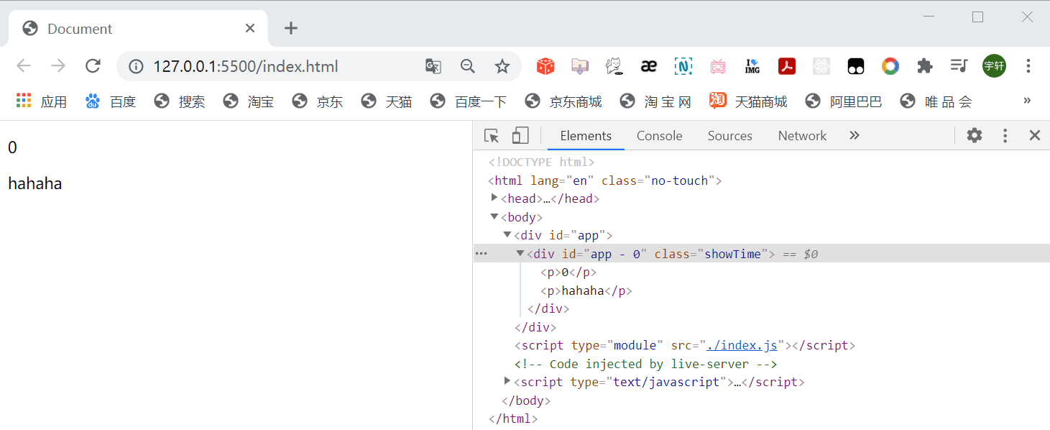
Task: Open the 唯 品 会 bookmark
Action: coord(936,101)
